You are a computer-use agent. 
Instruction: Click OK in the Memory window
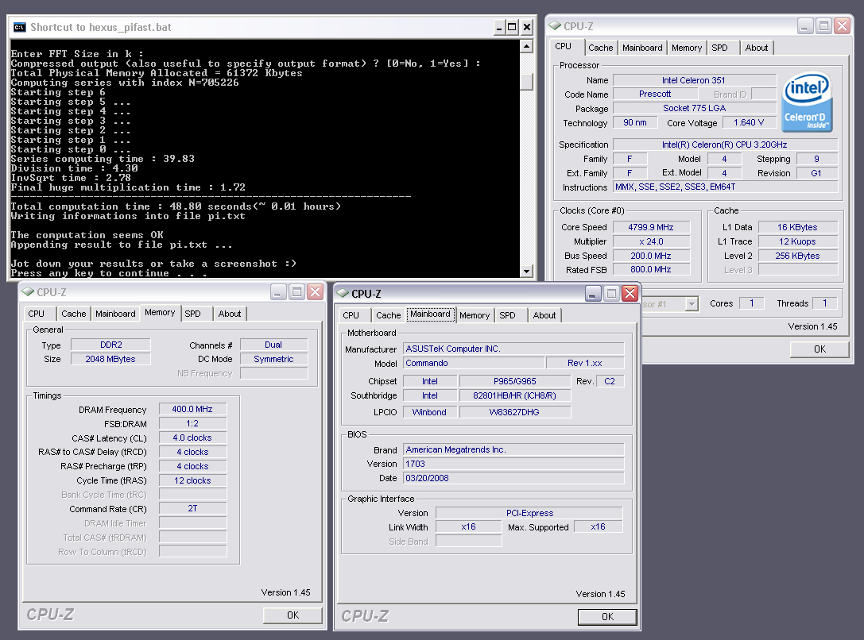point(293,615)
